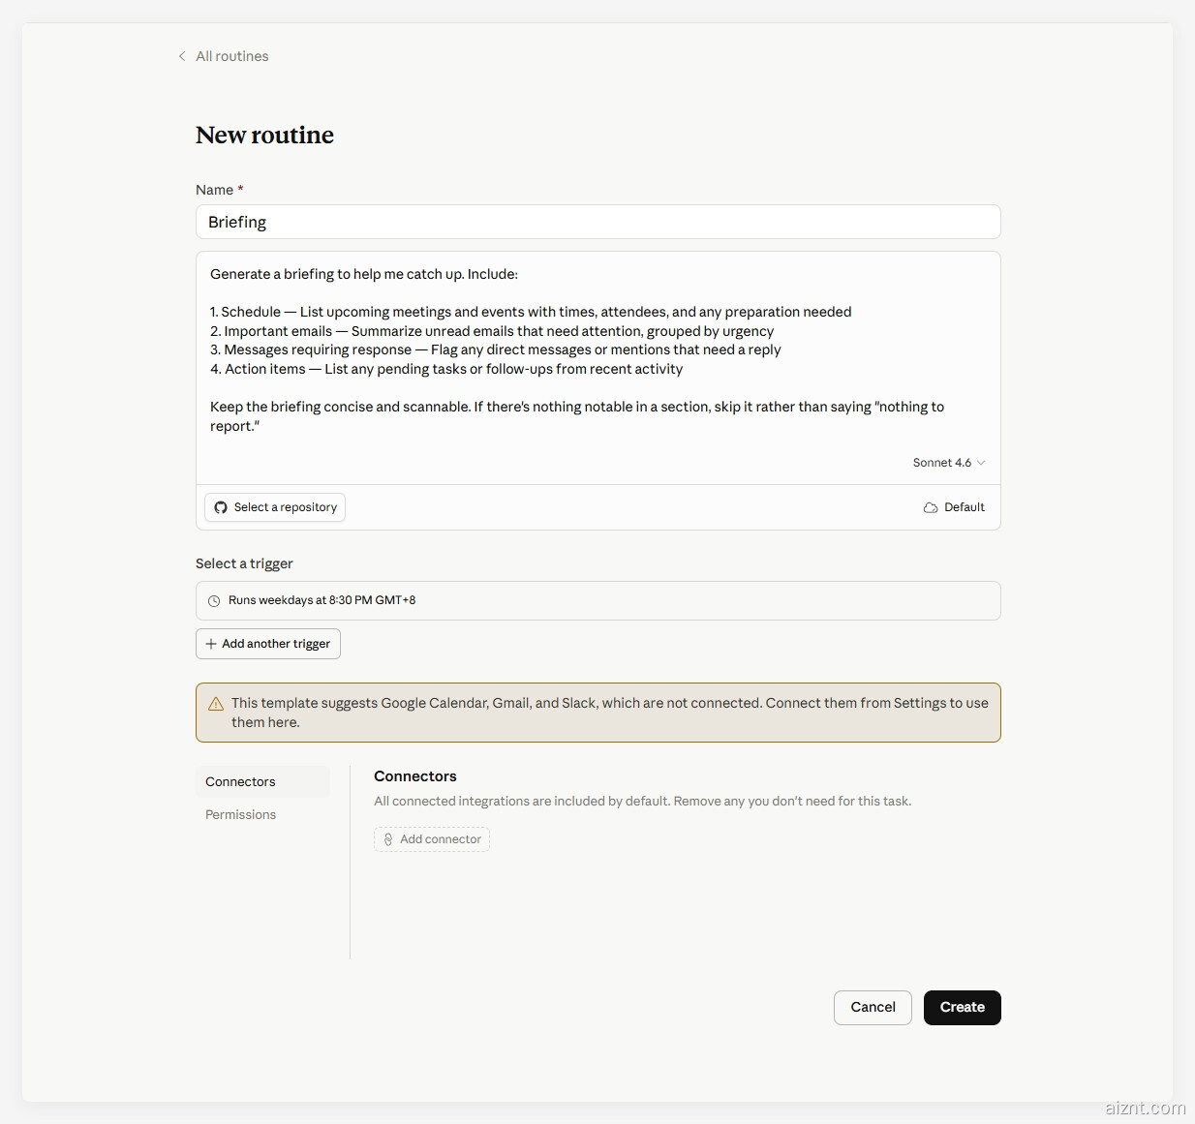1195x1124 pixels.
Task: Click inside the briefing prompt text area
Action: 597,349
